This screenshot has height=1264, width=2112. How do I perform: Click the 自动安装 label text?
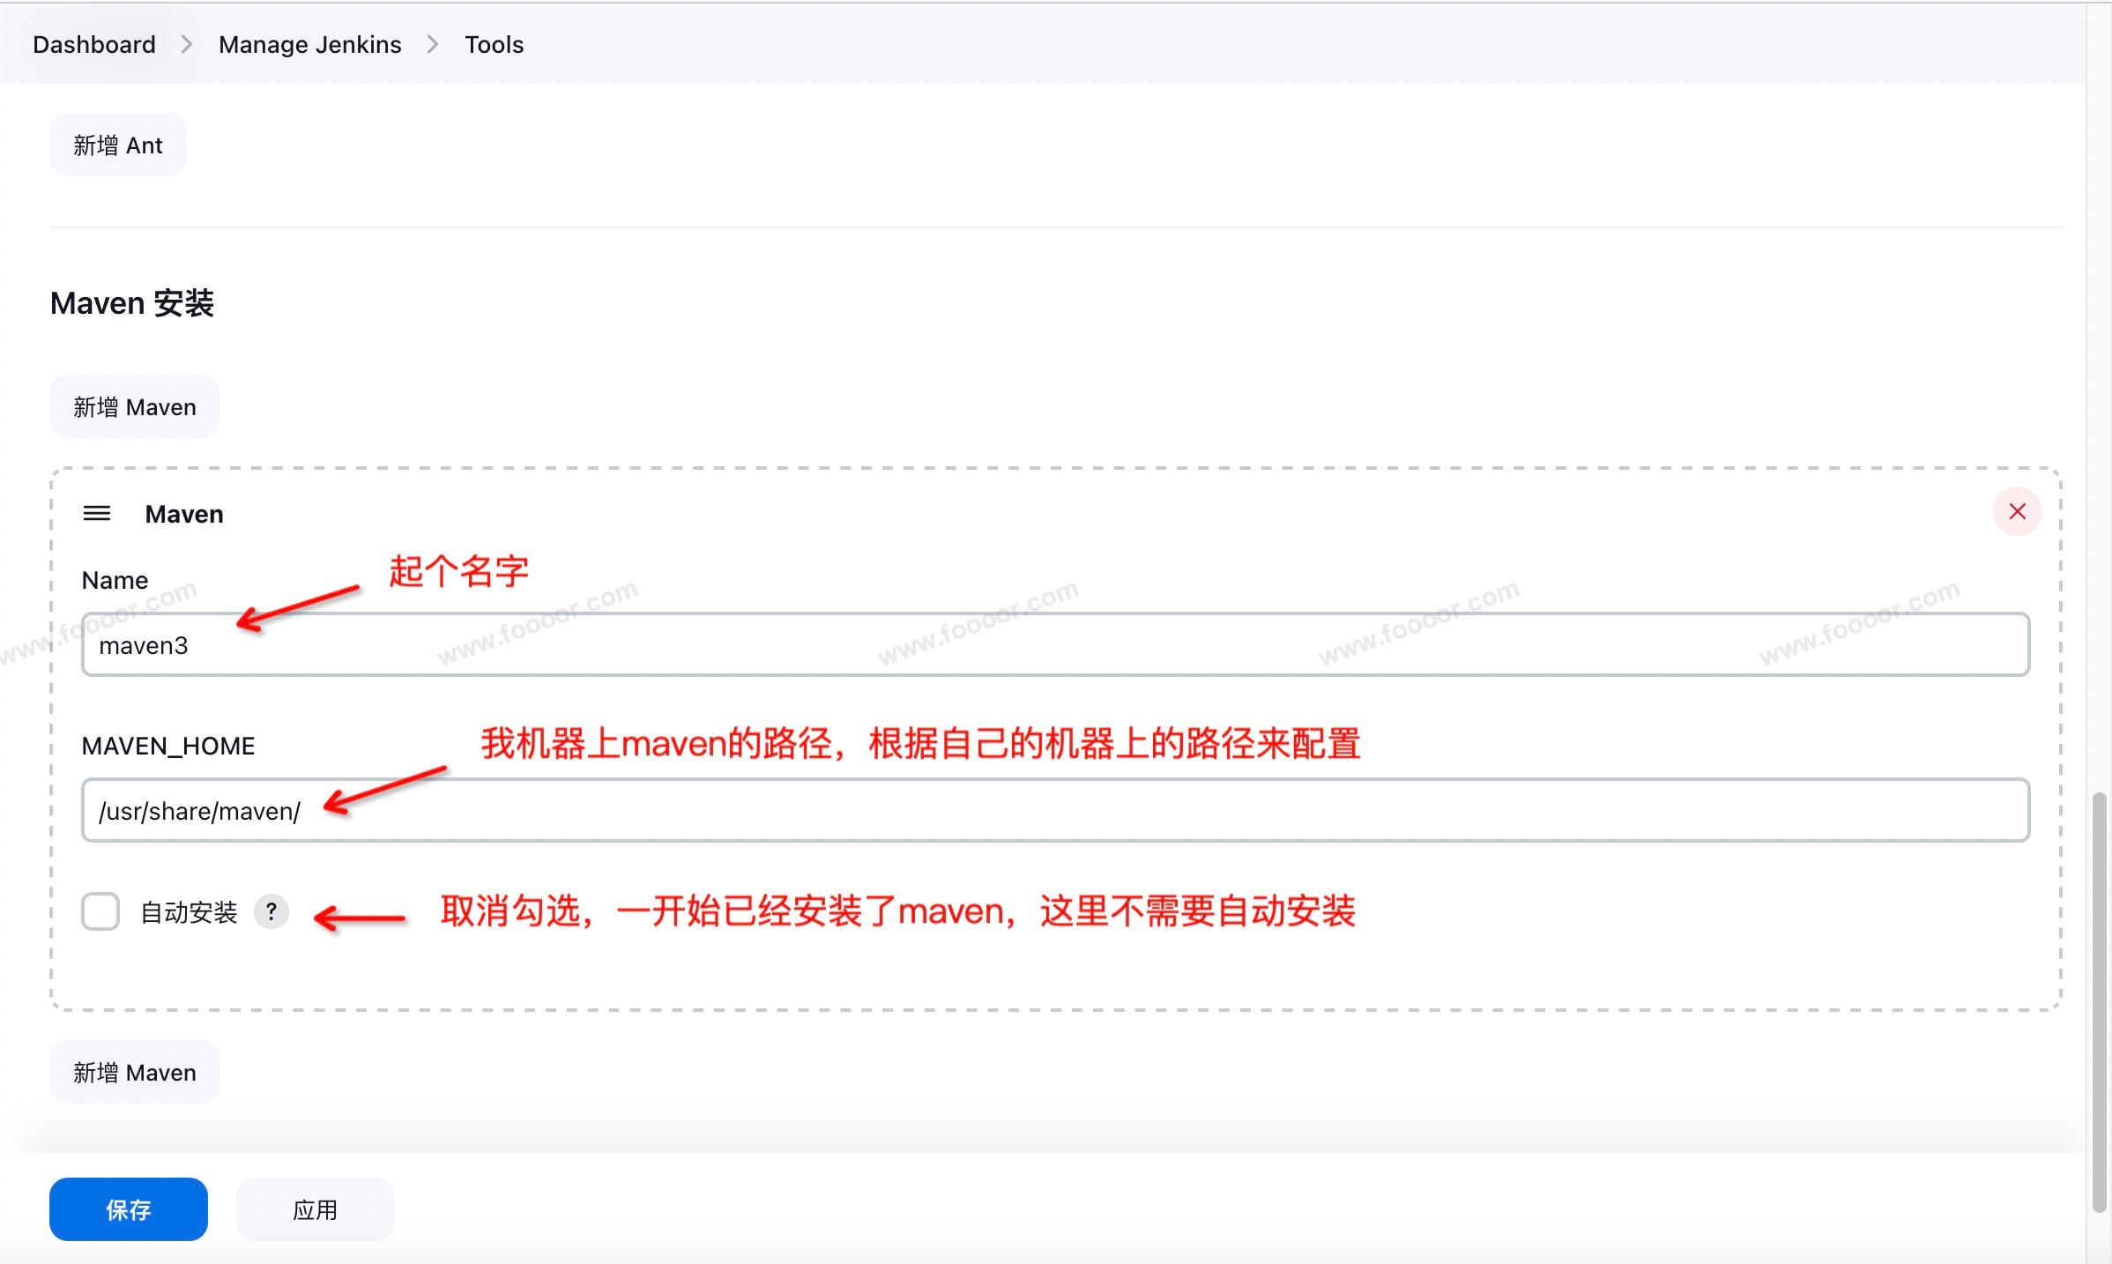190,912
